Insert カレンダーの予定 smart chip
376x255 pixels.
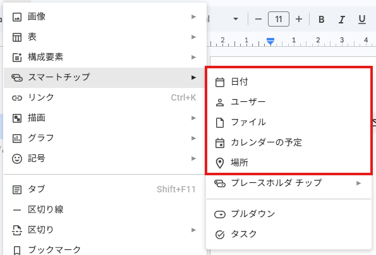point(289,142)
